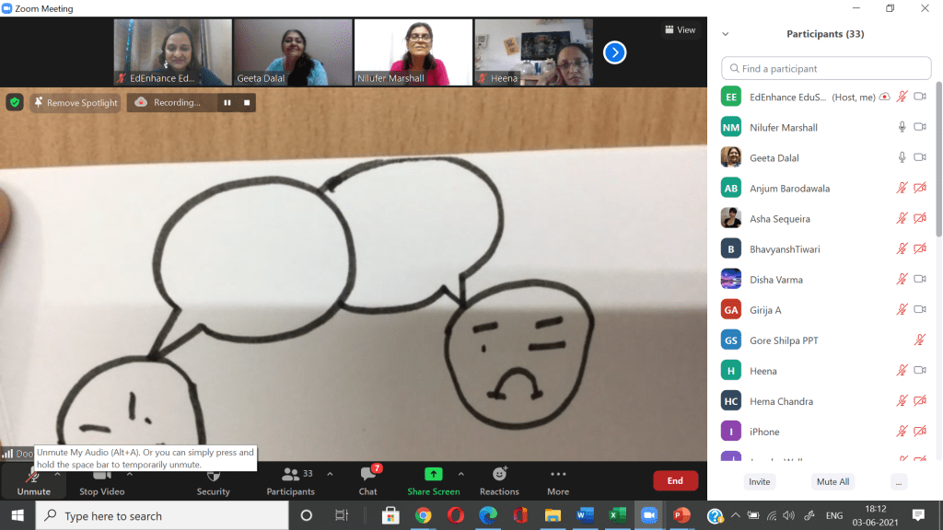Collapse the Participants panel chevron

tap(725, 34)
